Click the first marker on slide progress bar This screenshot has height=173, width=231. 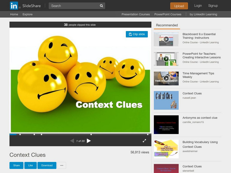tap(20, 134)
